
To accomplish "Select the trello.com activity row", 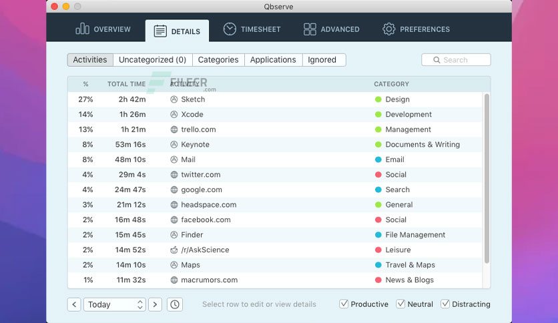I will [275, 129].
